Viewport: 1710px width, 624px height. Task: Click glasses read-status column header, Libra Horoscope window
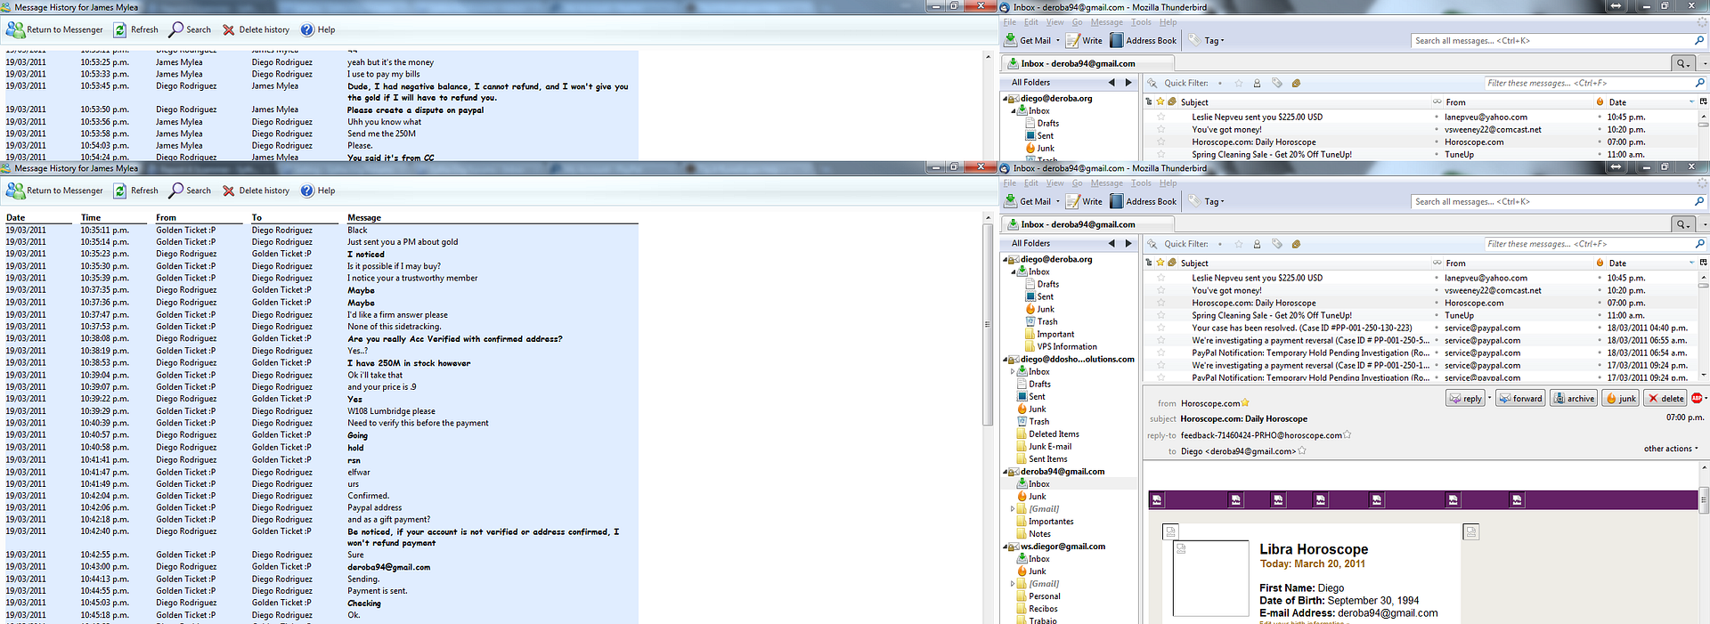click(x=1437, y=263)
